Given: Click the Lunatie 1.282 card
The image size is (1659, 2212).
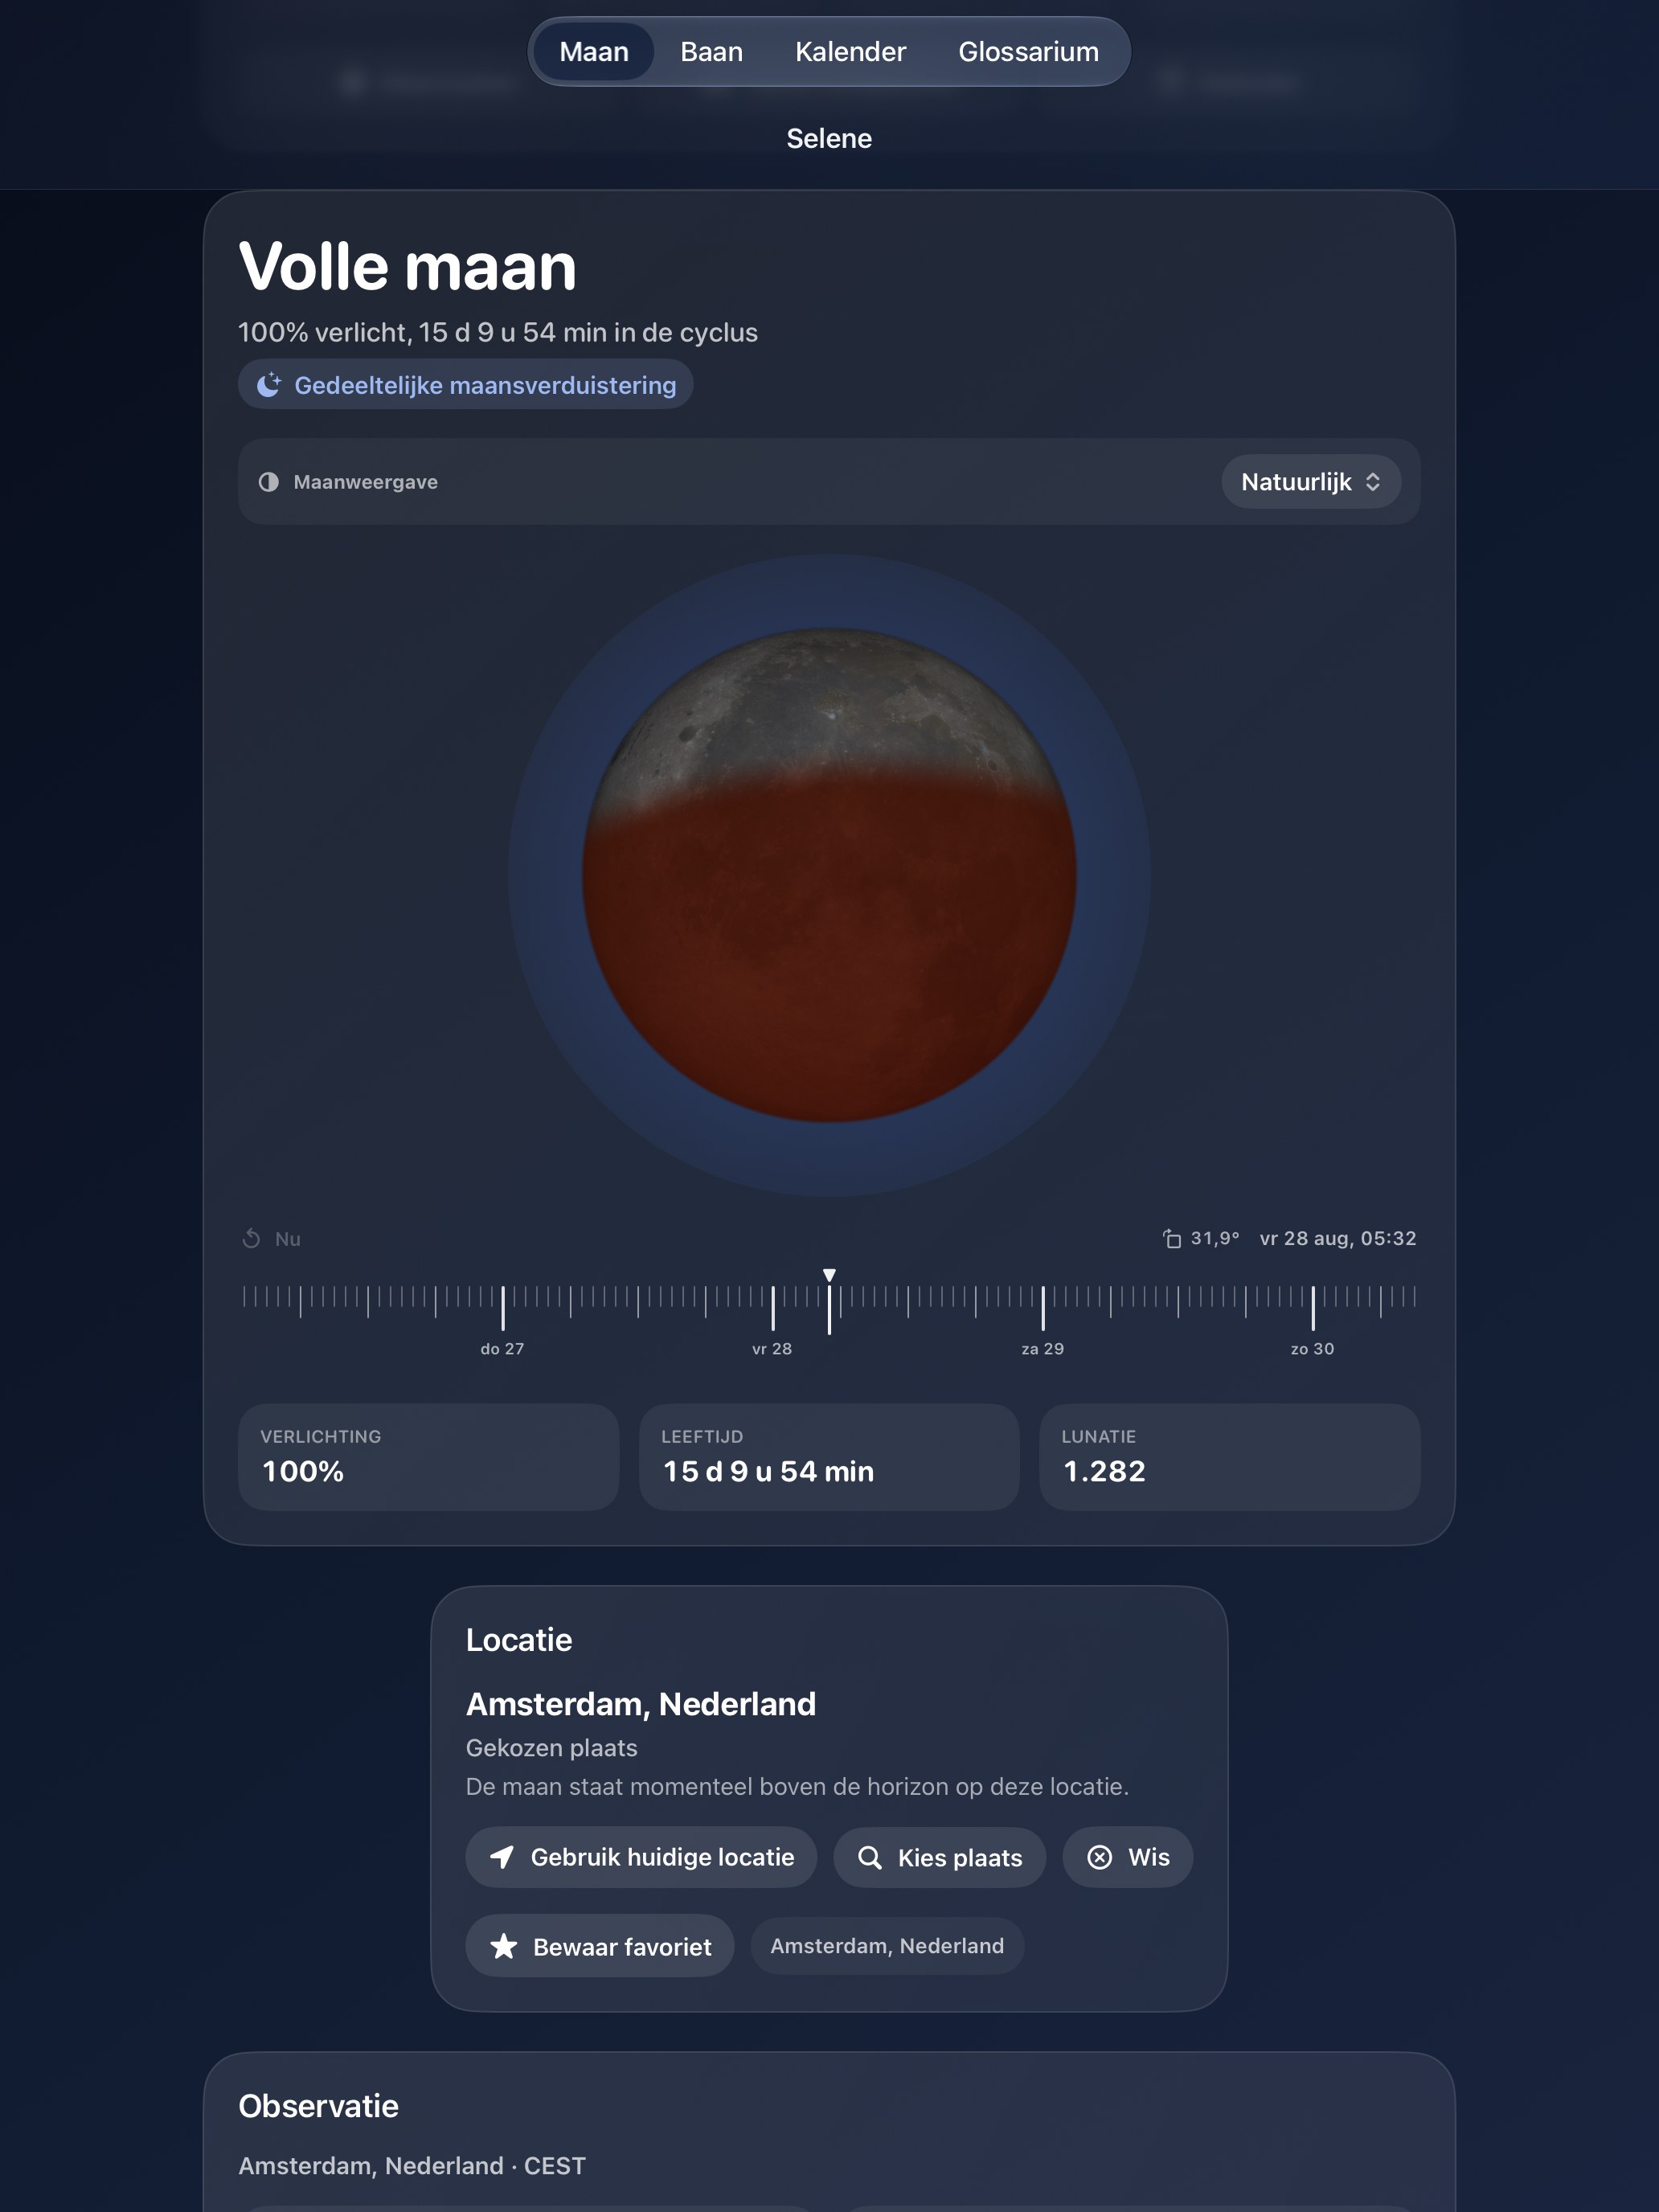Looking at the screenshot, I should coord(1230,1457).
